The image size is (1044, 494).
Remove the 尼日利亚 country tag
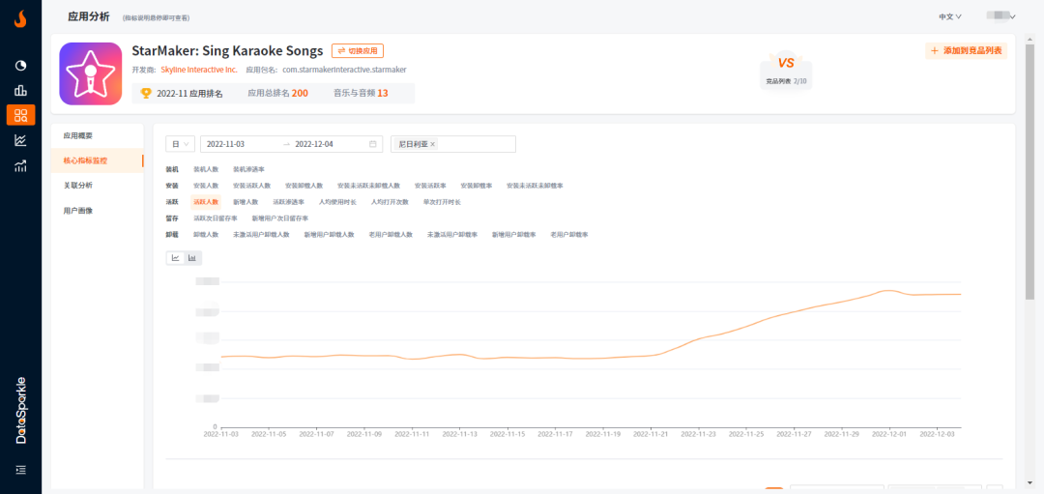(x=432, y=144)
